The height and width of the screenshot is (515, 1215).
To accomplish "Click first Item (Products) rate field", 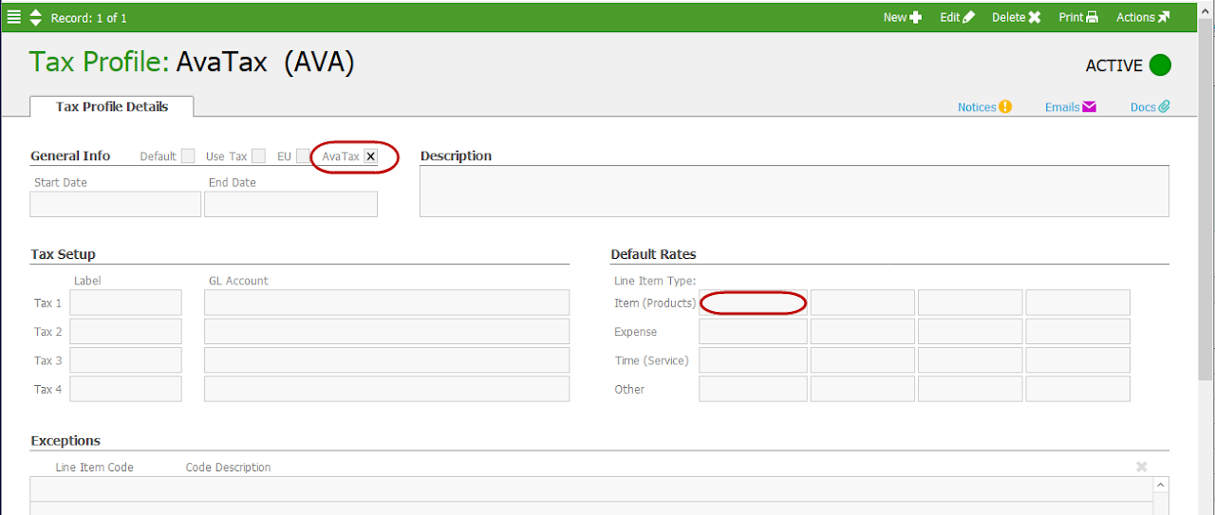I will coord(753,303).
